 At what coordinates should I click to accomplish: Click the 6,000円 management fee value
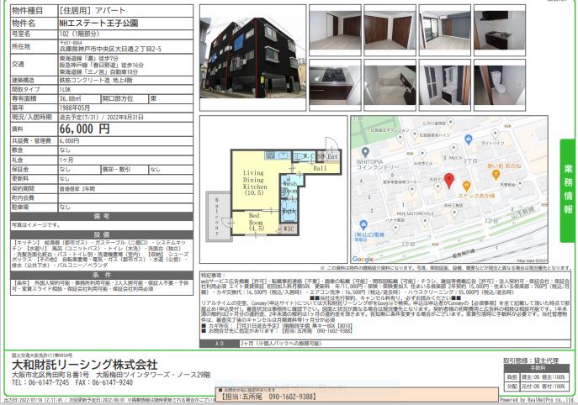click(x=69, y=141)
